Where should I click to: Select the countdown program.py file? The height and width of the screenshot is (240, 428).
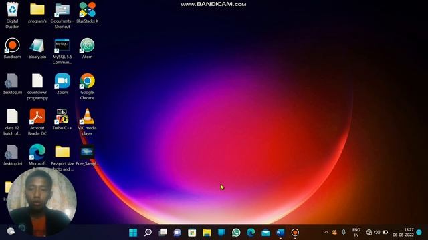pyautogui.click(x=37, y=87)
